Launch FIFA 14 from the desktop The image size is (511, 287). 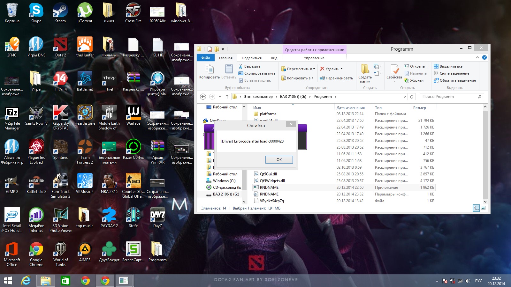pyautogui.click(x=60, y=81)
